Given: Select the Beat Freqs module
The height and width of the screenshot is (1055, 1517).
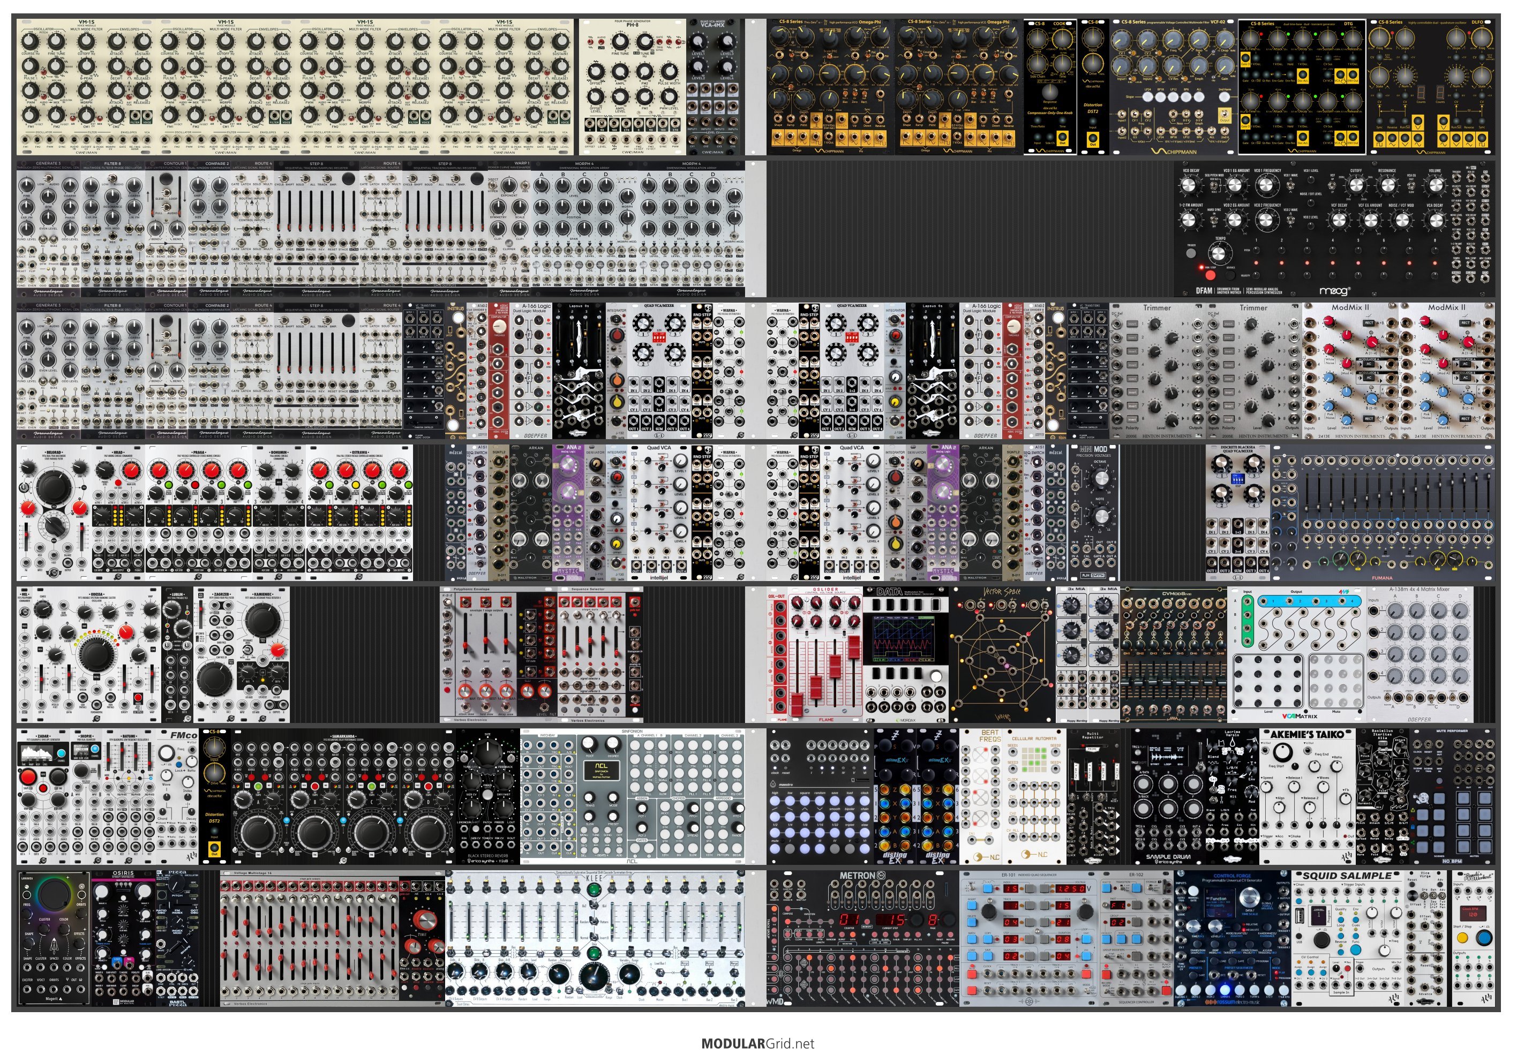Looking at the screenshot, I should pyautogui.click(x=980, y=797).
